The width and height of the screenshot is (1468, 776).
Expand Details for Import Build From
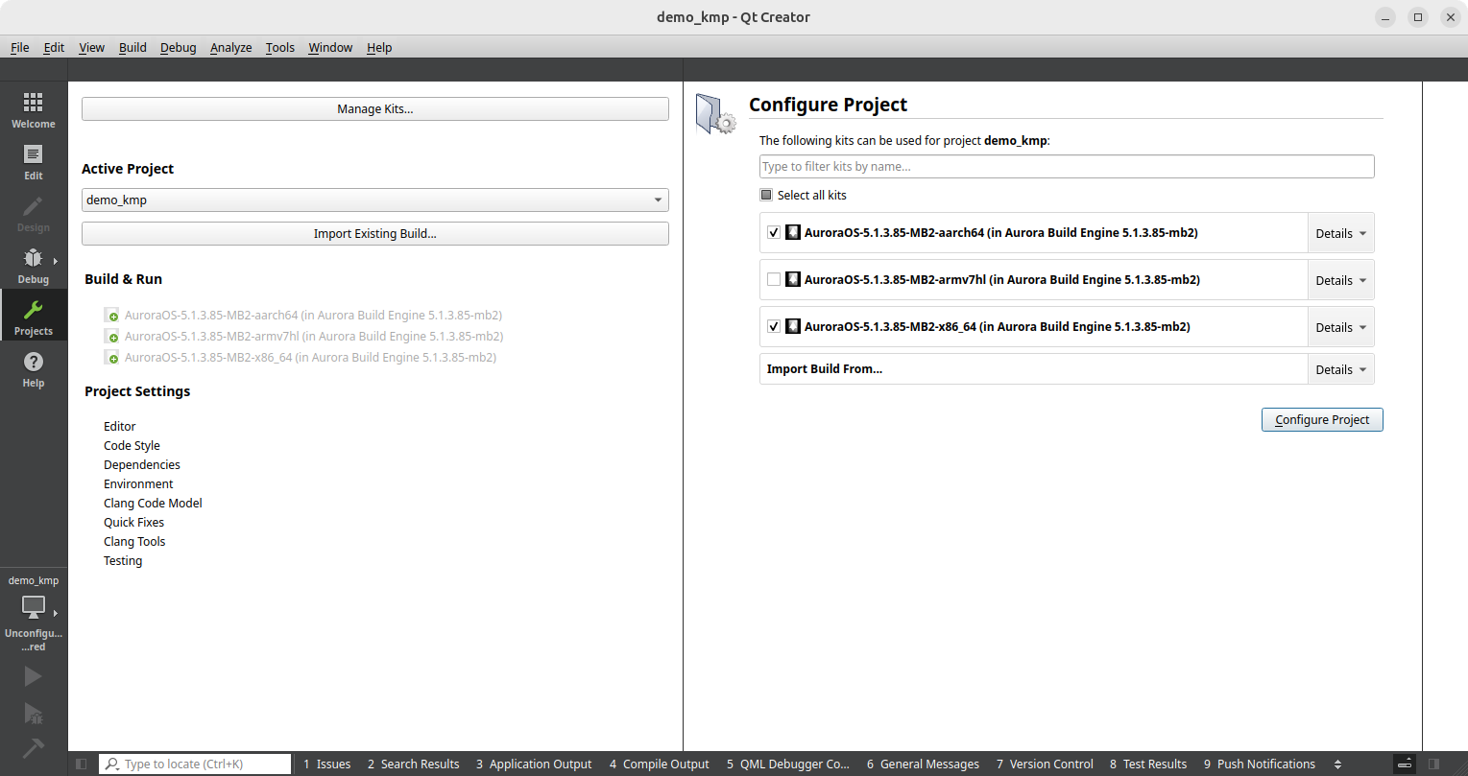[x=1340, y=369]
